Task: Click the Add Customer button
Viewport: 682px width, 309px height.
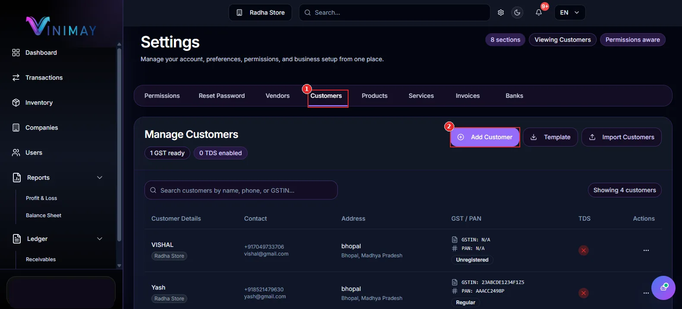Action: pos(485,137)
